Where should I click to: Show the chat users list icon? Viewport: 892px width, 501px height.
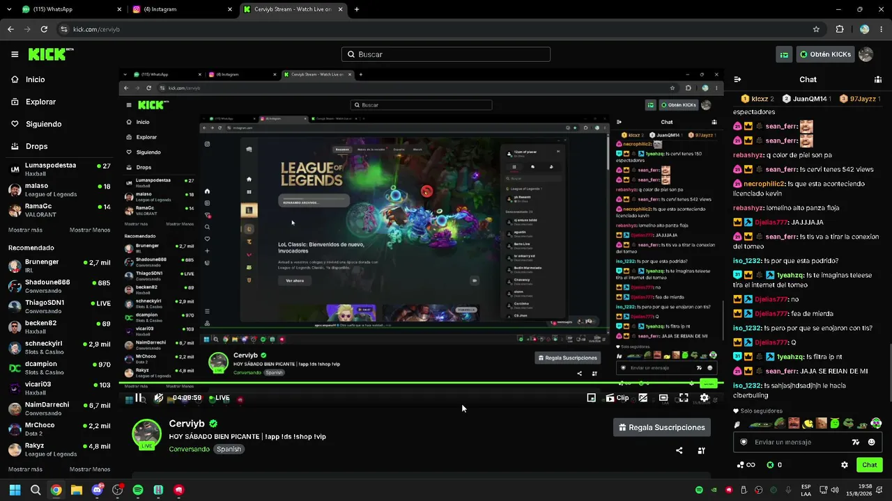(x=877, y=79)
